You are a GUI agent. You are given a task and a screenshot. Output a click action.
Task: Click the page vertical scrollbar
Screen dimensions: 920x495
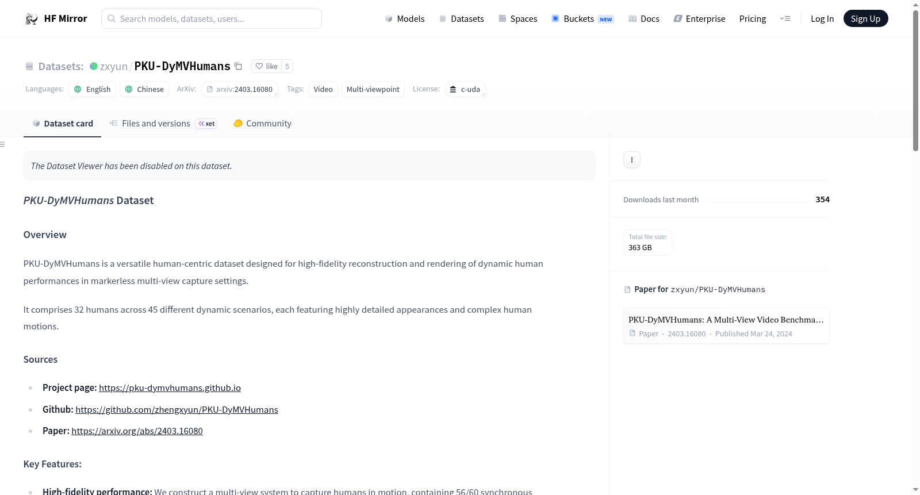[915, 80]
